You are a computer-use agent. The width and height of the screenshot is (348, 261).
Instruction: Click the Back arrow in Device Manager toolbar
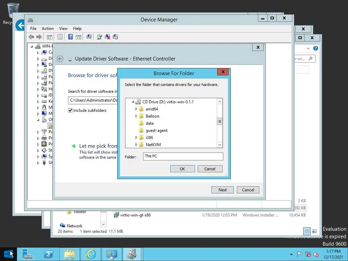click(31, 37)
